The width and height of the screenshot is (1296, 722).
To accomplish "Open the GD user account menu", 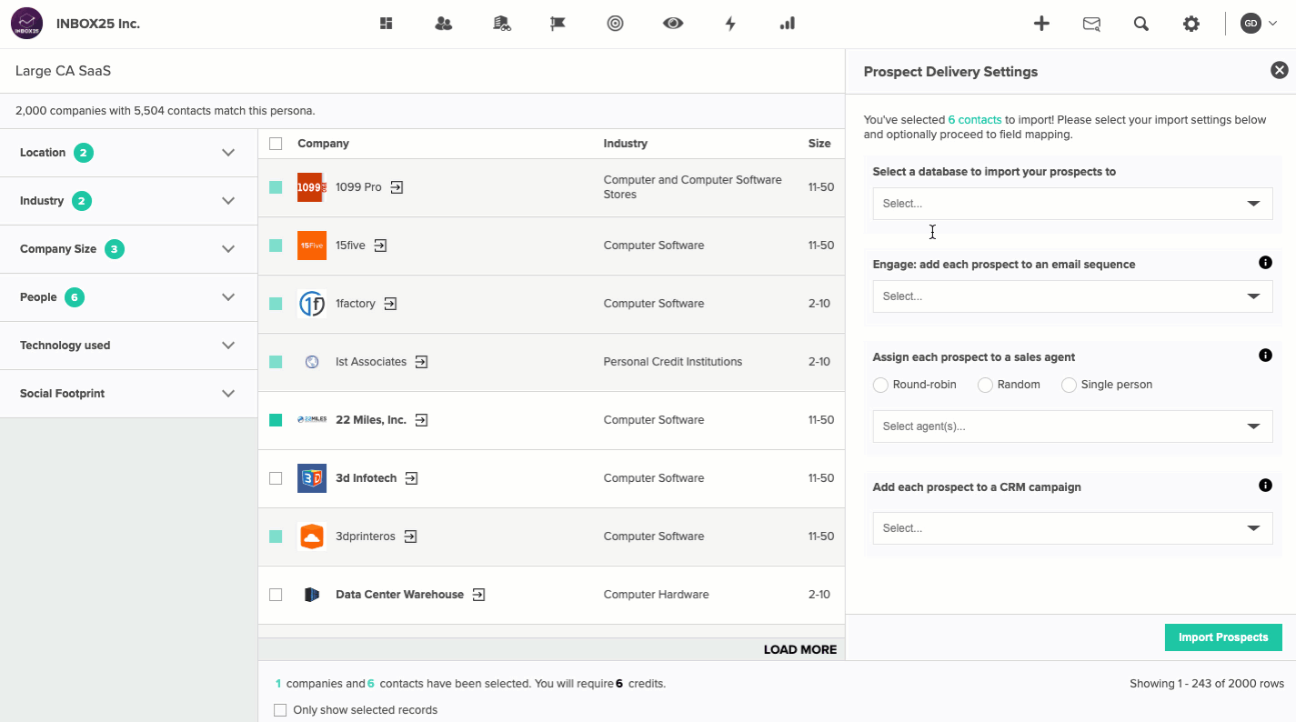I will pyautogui.click(x=1260, y=24).
